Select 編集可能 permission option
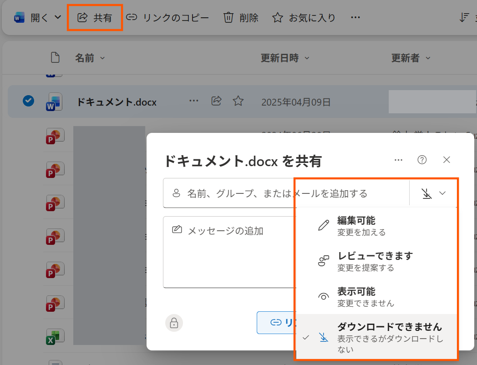This screenshot has height=365, width=477. tap(356, 225)
